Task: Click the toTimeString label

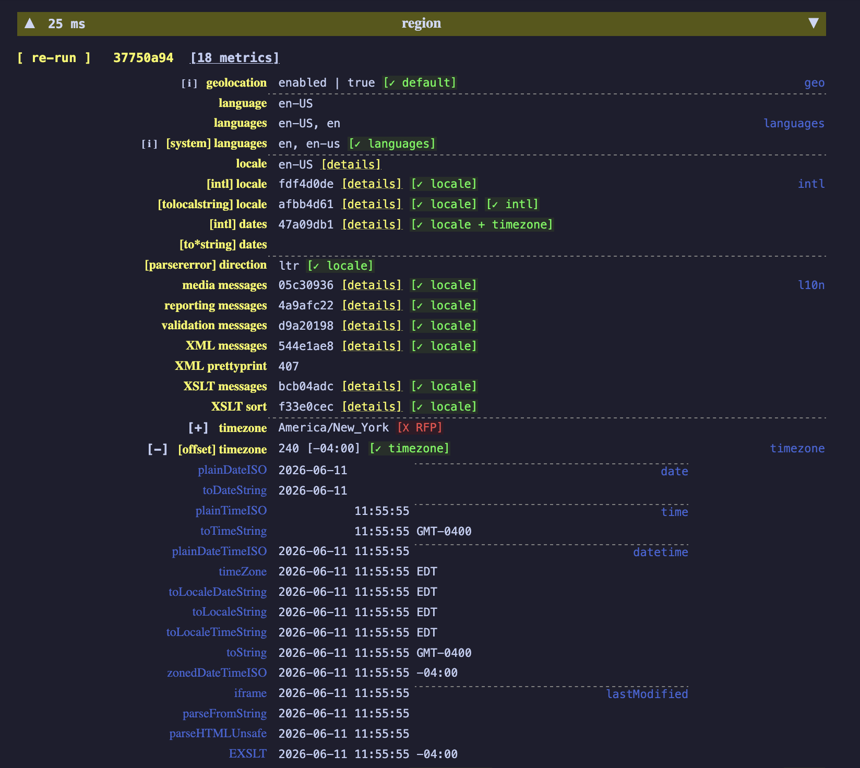Action: (233, 531)
